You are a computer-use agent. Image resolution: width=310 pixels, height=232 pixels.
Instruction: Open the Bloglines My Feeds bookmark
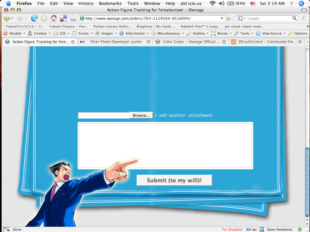156,26
